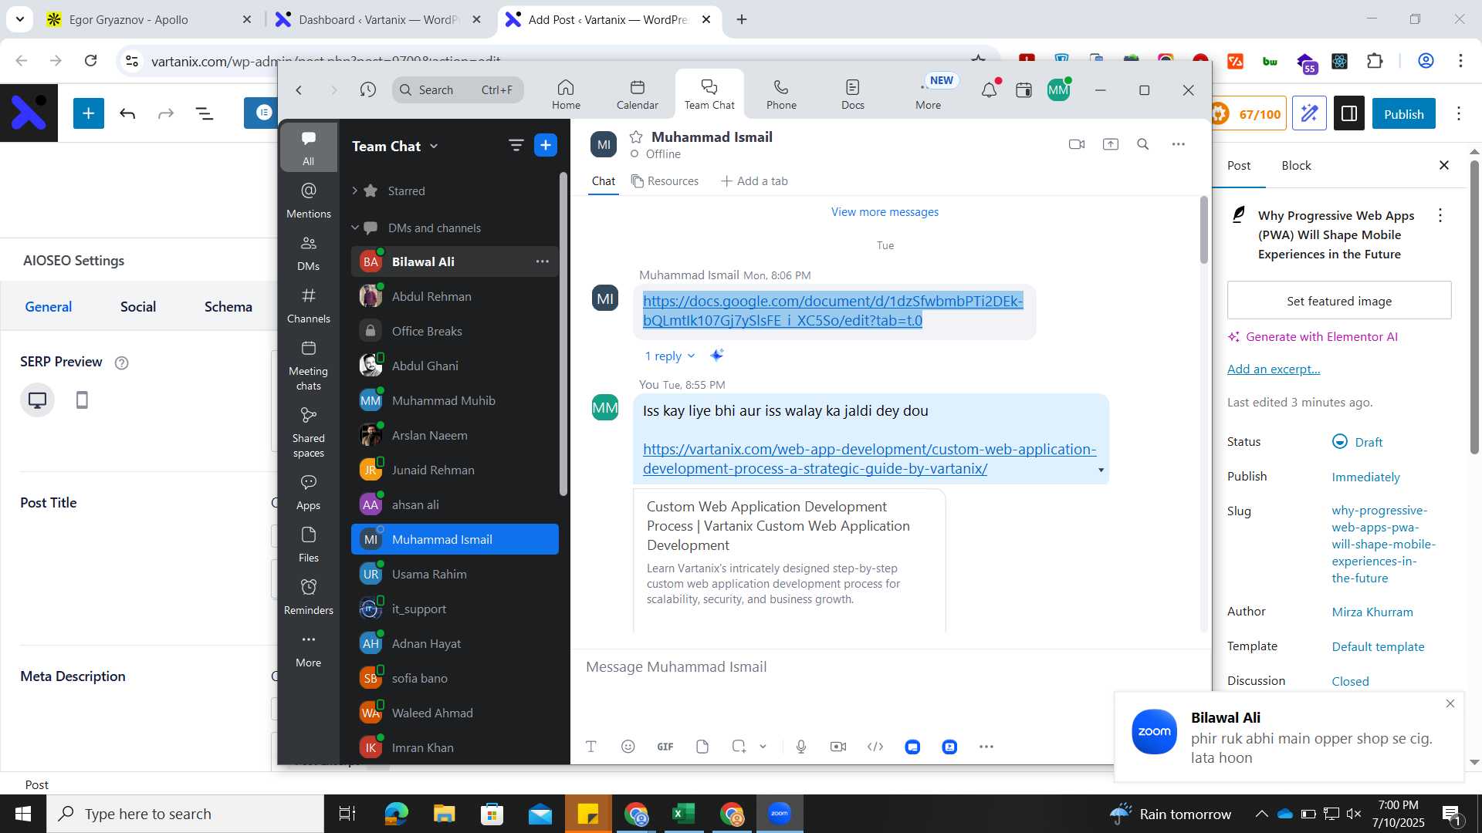
Task: Open the vartanix.com custom web application link
Action: tap(869, 459)
